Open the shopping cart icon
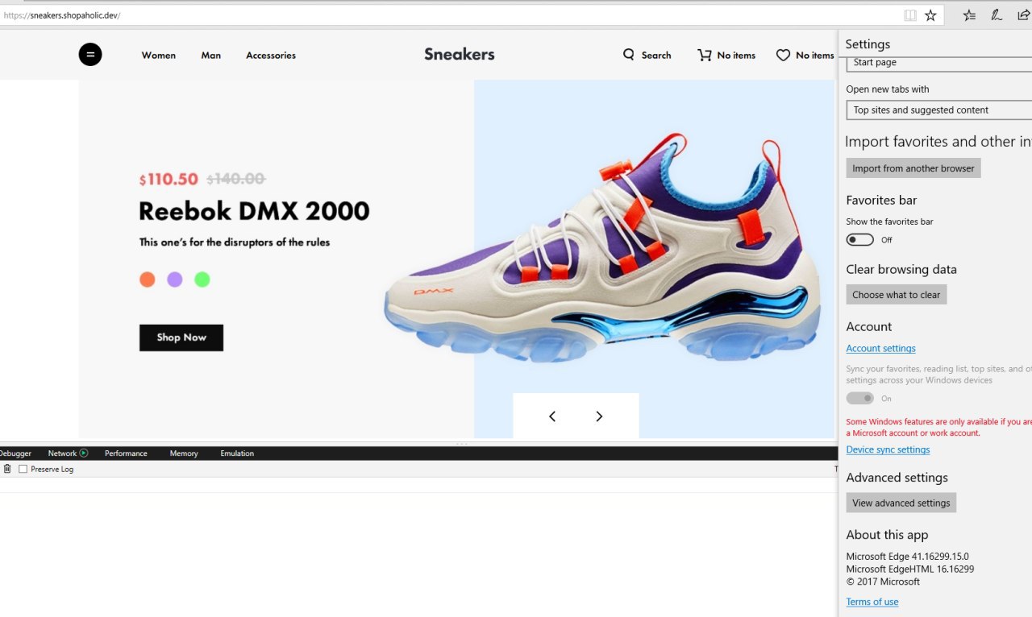The height and width of the screenshot is (617, 1032). coord(705,55)
